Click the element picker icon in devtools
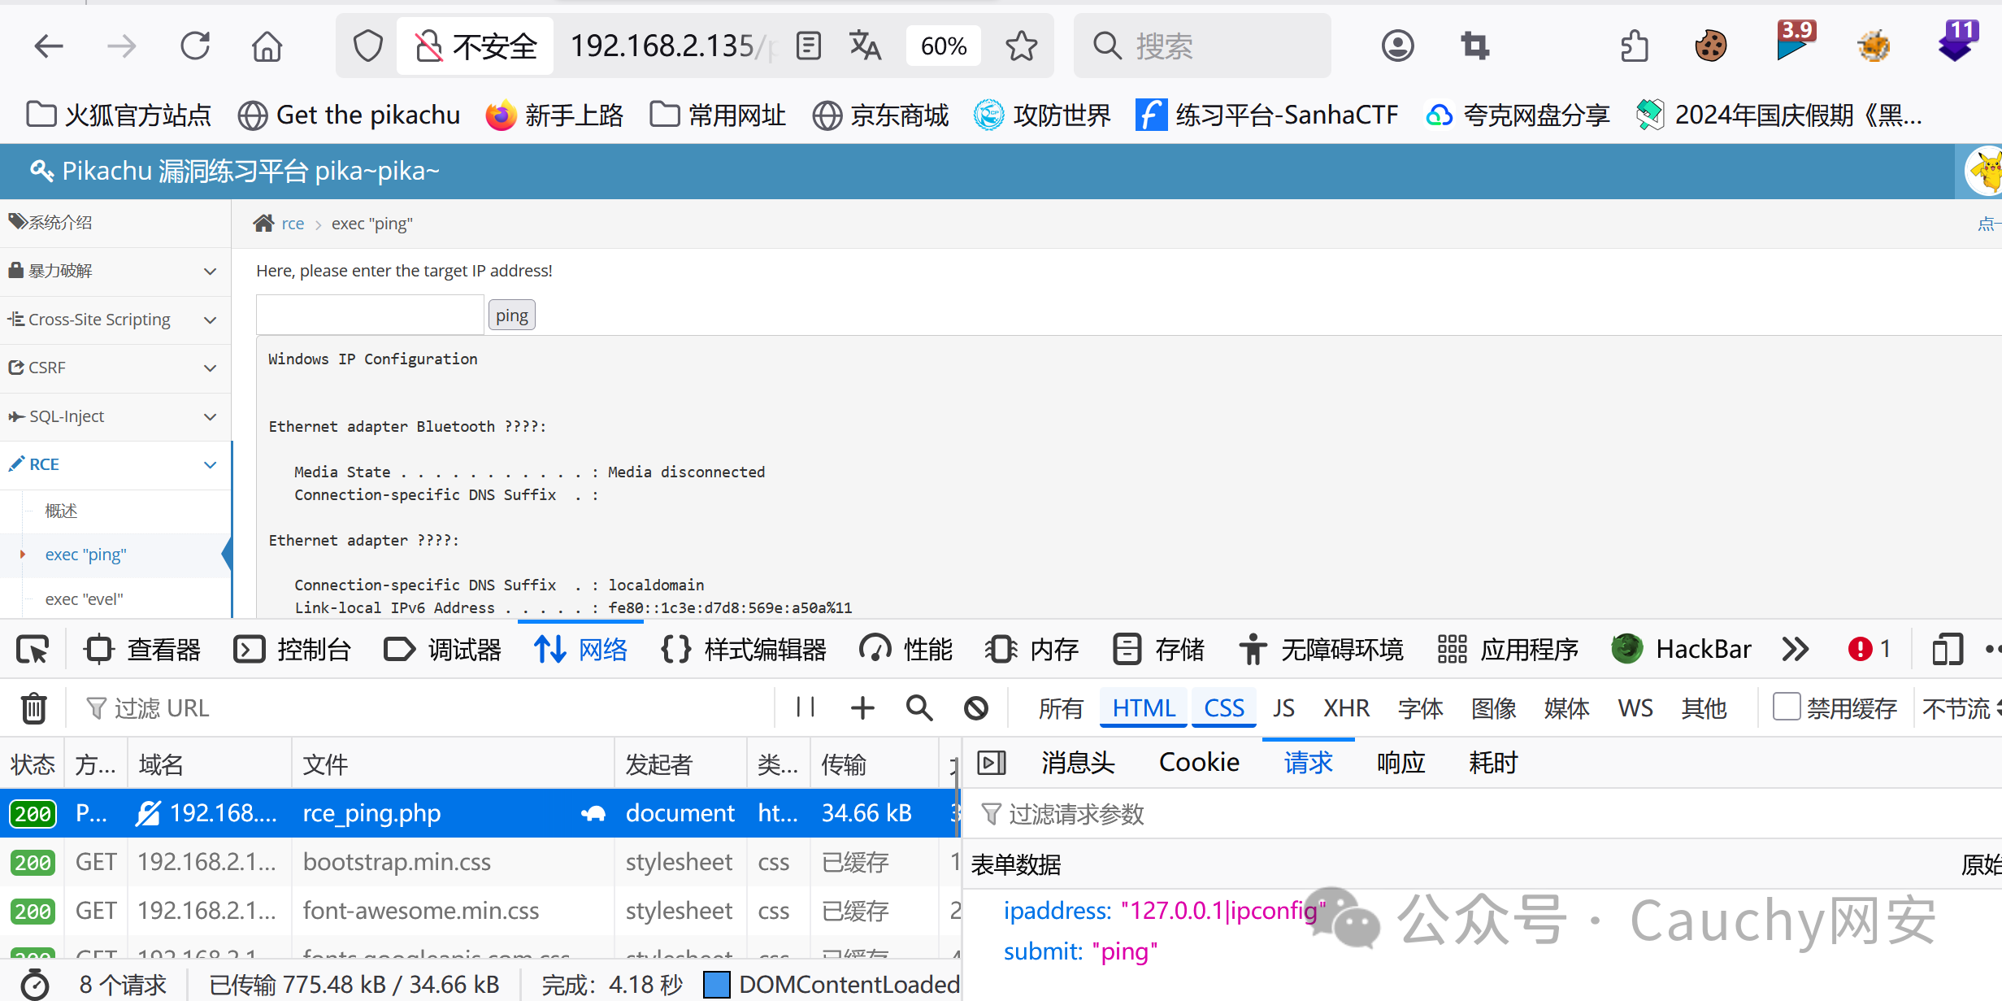The width and height of the screenshot is (2002, 1001). point(33,649)
